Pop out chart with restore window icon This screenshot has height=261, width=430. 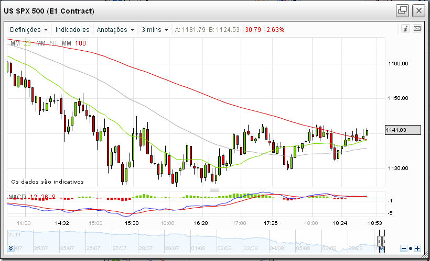coord(402,11)
